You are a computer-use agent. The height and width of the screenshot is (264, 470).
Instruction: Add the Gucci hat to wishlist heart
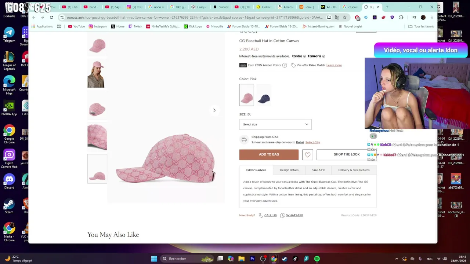(x=308, y=155)
